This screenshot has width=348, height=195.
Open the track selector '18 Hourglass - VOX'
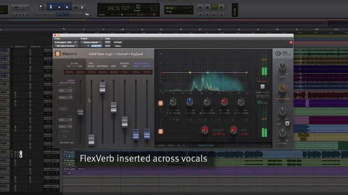click(x=64, y=42)
